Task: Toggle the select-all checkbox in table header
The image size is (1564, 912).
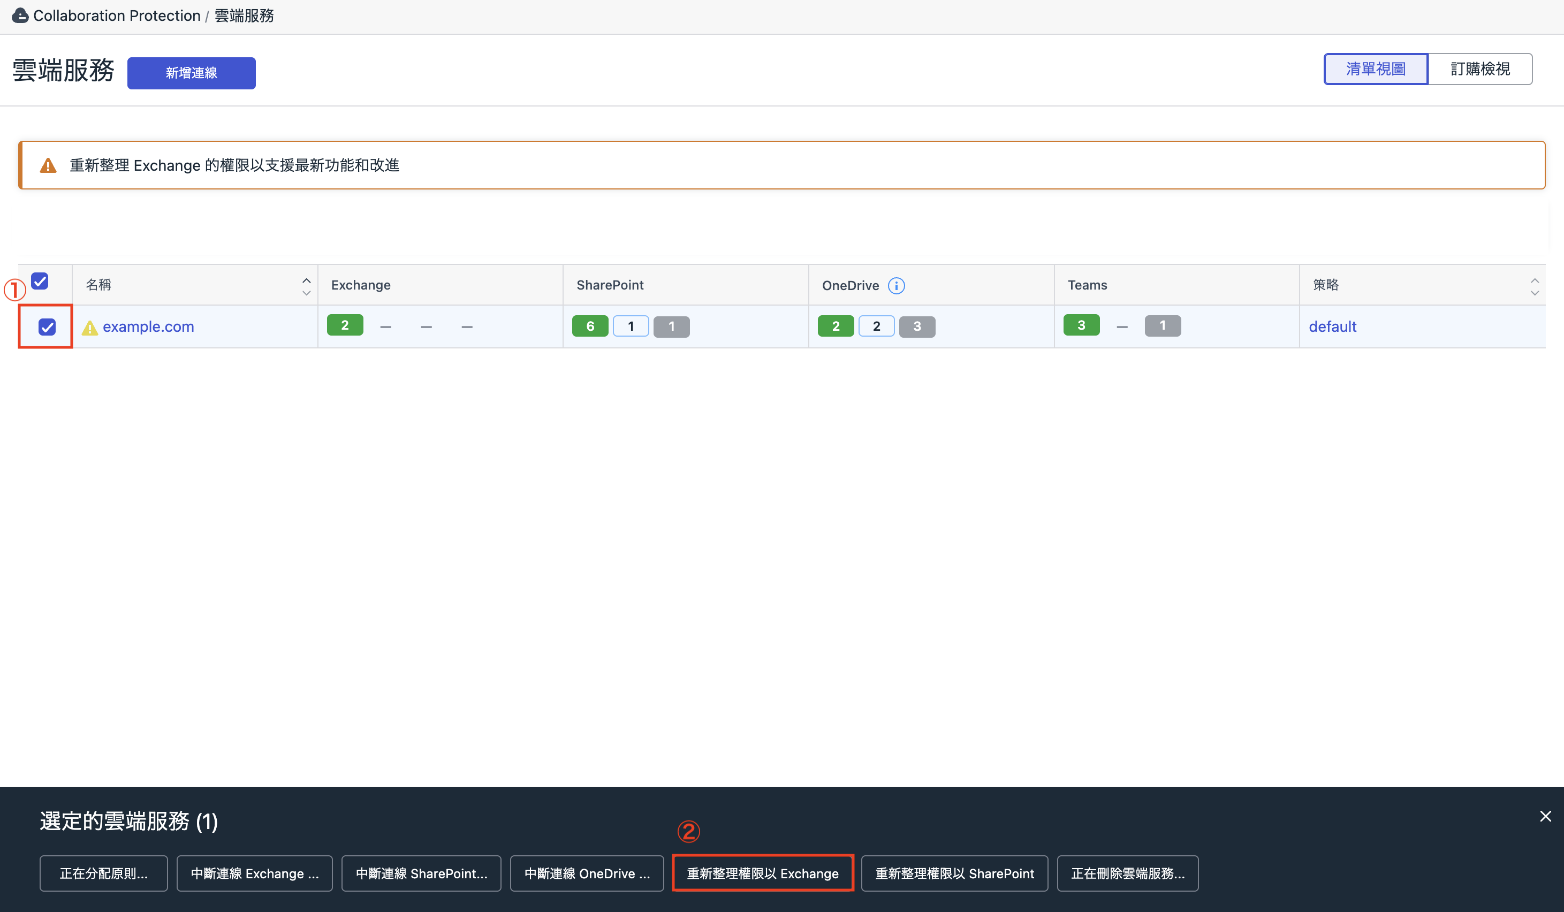Action: (x=40, y=282)
